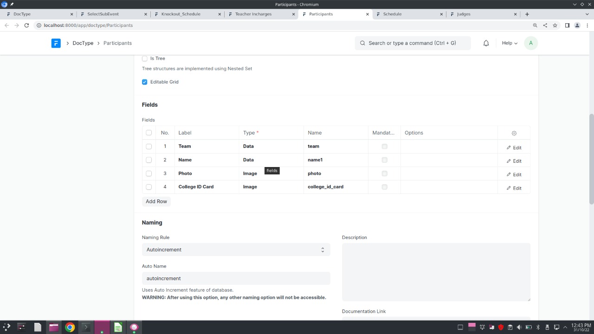Enable the Is Tree checkbox
Screen dimensions: 594x334
(x=145, y=58)
